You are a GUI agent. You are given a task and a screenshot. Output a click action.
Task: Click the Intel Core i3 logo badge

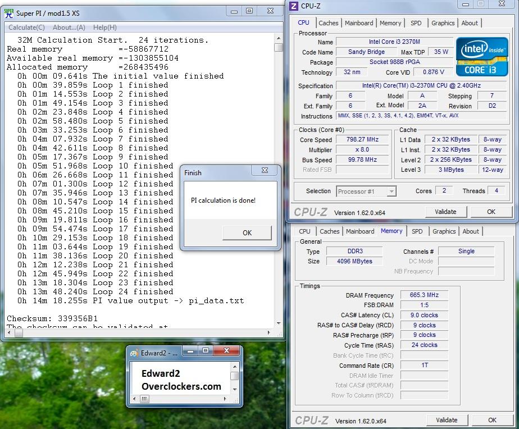point(481,57)
